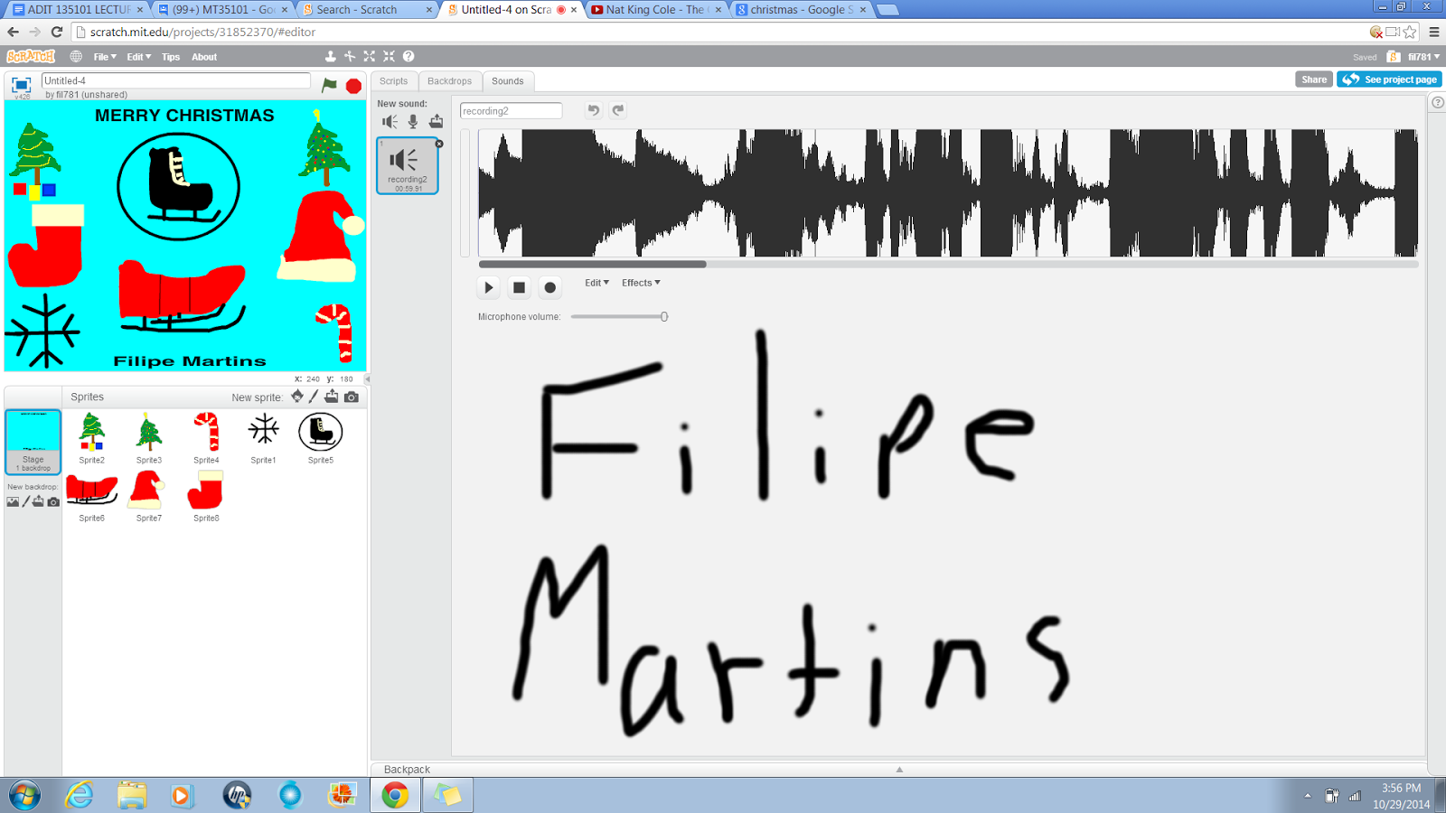Click the Share button

(1312, 79)
